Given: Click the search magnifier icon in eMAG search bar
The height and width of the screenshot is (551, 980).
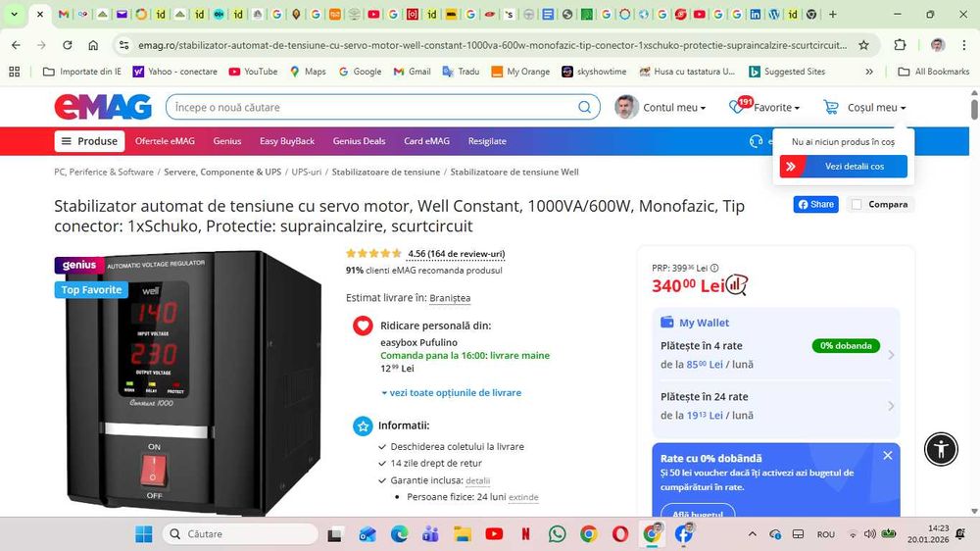Looking at the screenshot, I should click(584, 107).
